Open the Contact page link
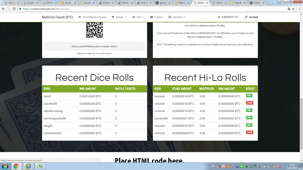Viewport: 303px width, 170px height. pyautogui.click(x=157, y=17)
